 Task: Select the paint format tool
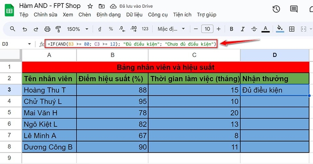coord(58,29)
